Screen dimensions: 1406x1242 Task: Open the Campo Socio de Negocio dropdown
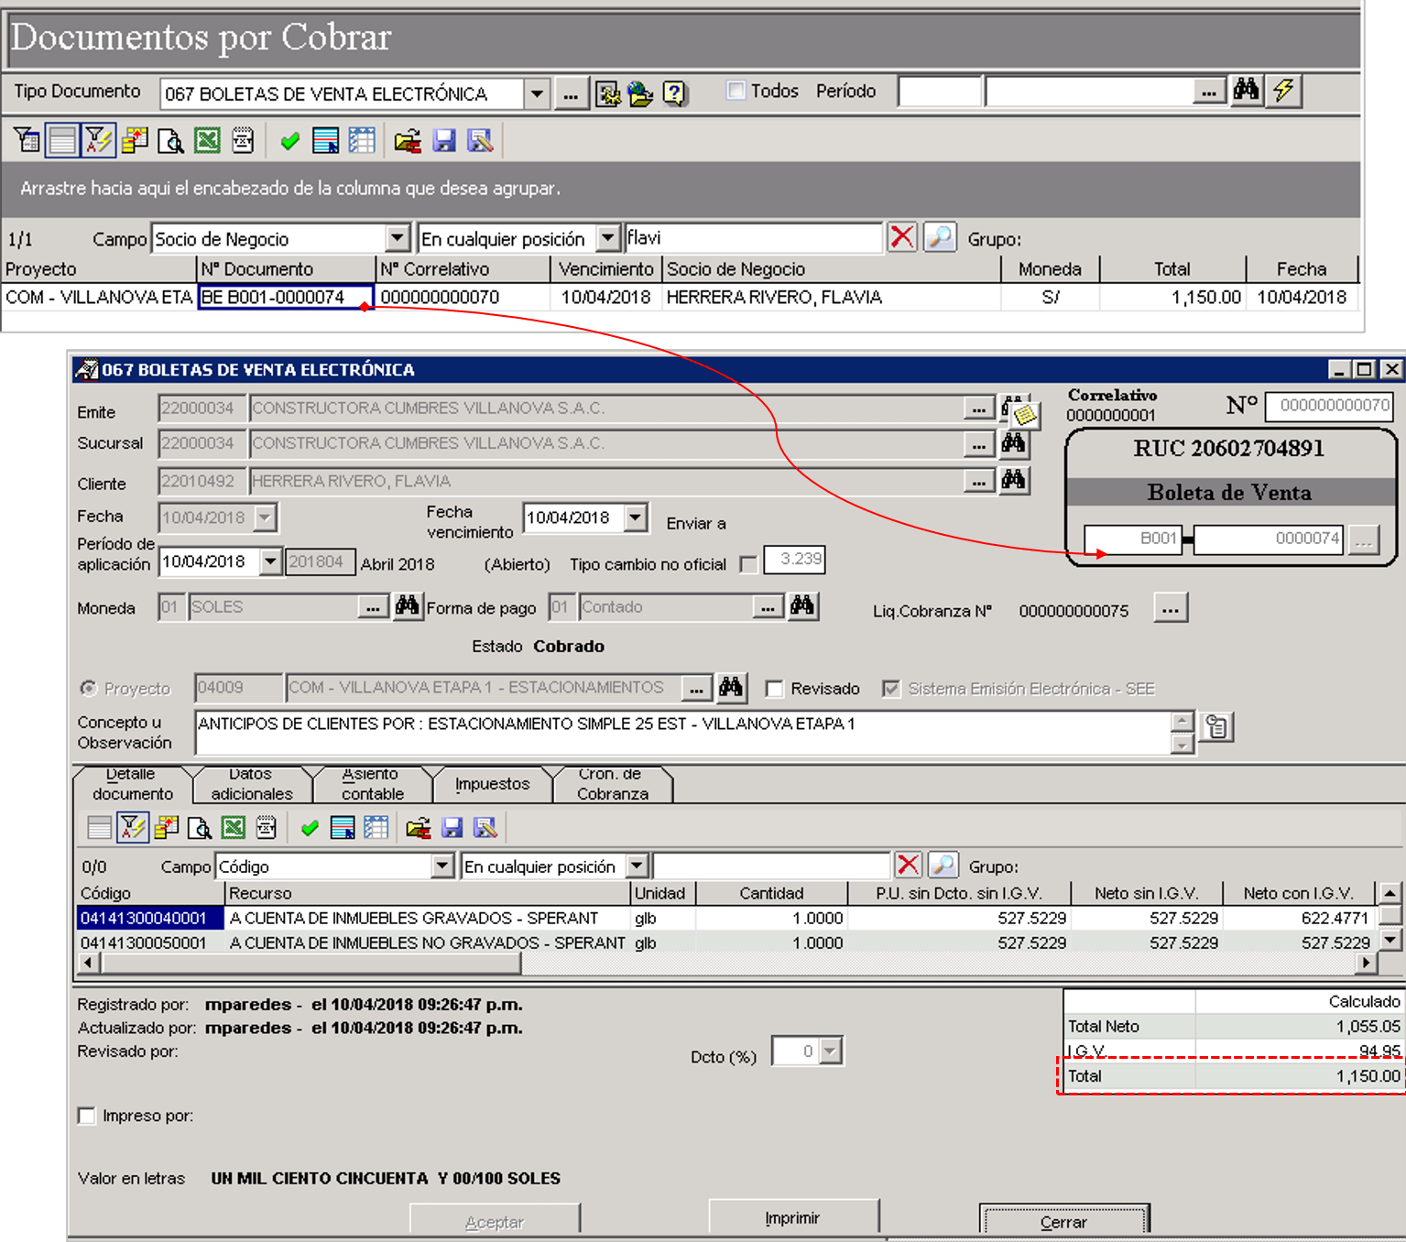tap(398, 238)
